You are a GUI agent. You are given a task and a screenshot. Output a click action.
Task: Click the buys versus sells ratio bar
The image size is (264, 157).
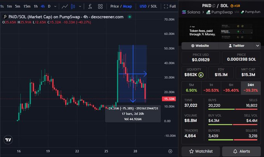click(233, 109)
